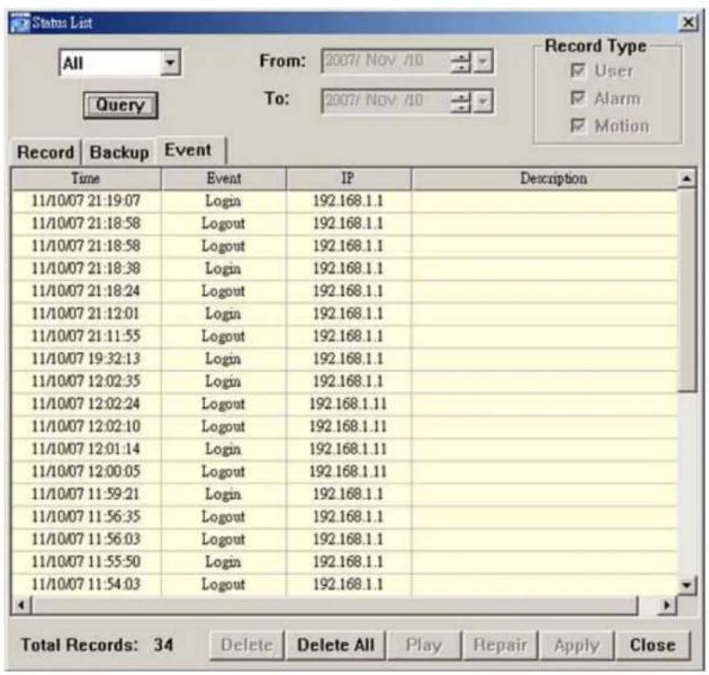Screen dimensions: 709x675
Task: Click the Login event at 21:19:07
Action: [223, 202]
